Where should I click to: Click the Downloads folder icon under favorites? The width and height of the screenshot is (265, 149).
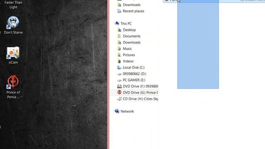coord(119,5)
